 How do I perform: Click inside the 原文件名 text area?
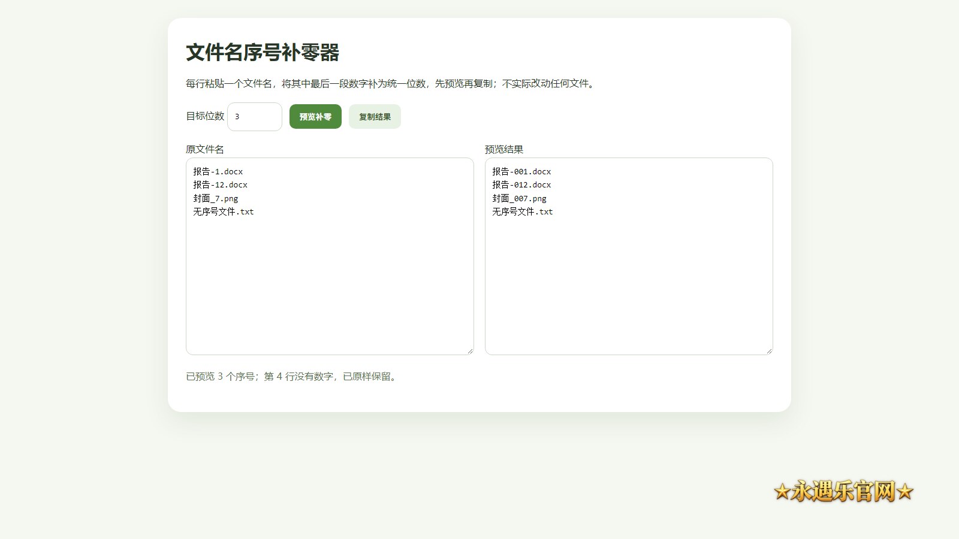[x=330, y=256]
